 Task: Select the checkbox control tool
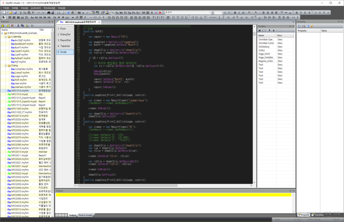59,17
